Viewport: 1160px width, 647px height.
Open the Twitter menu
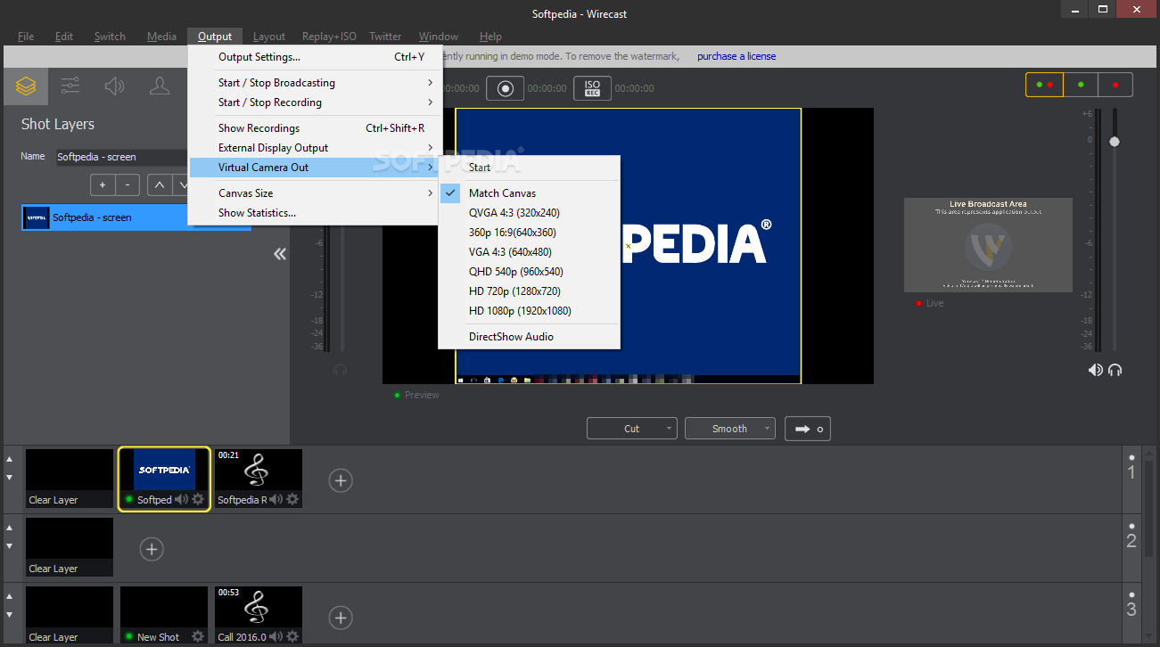coord(385,37)
